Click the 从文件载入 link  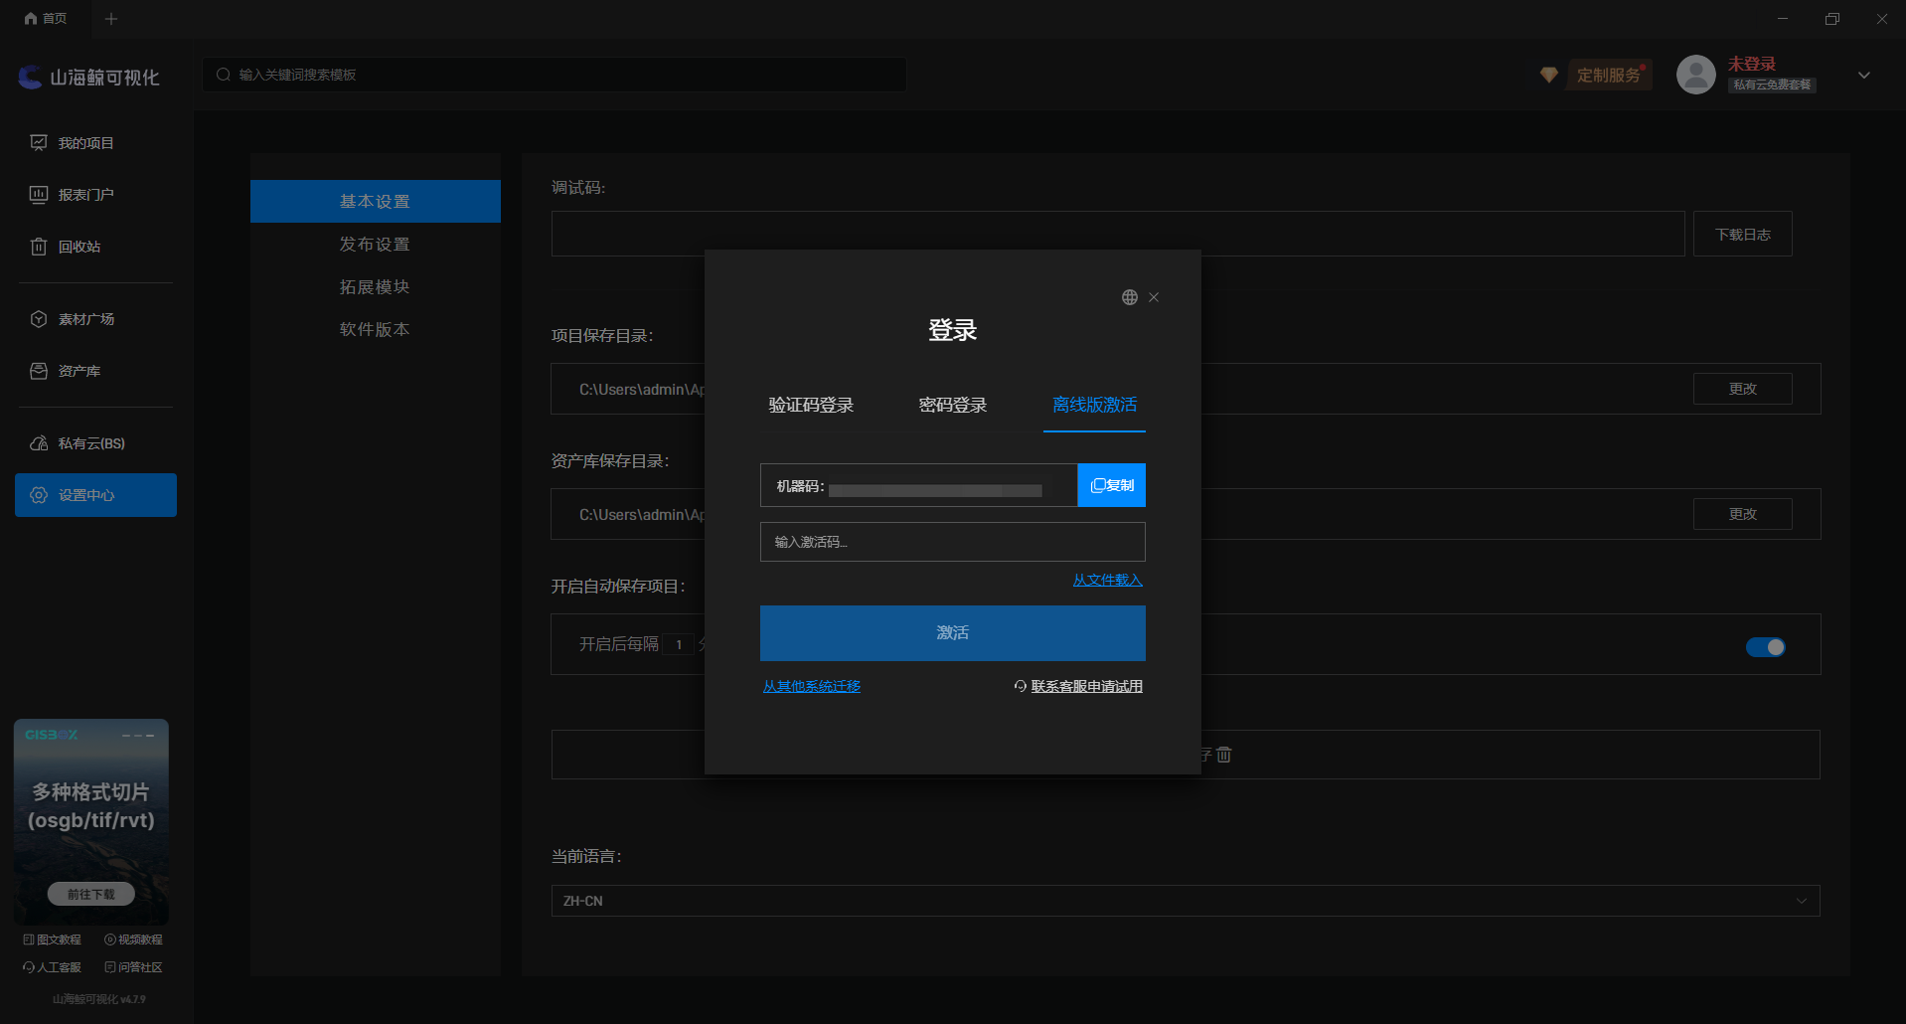pyautogui.click(x=1107, y=581)
